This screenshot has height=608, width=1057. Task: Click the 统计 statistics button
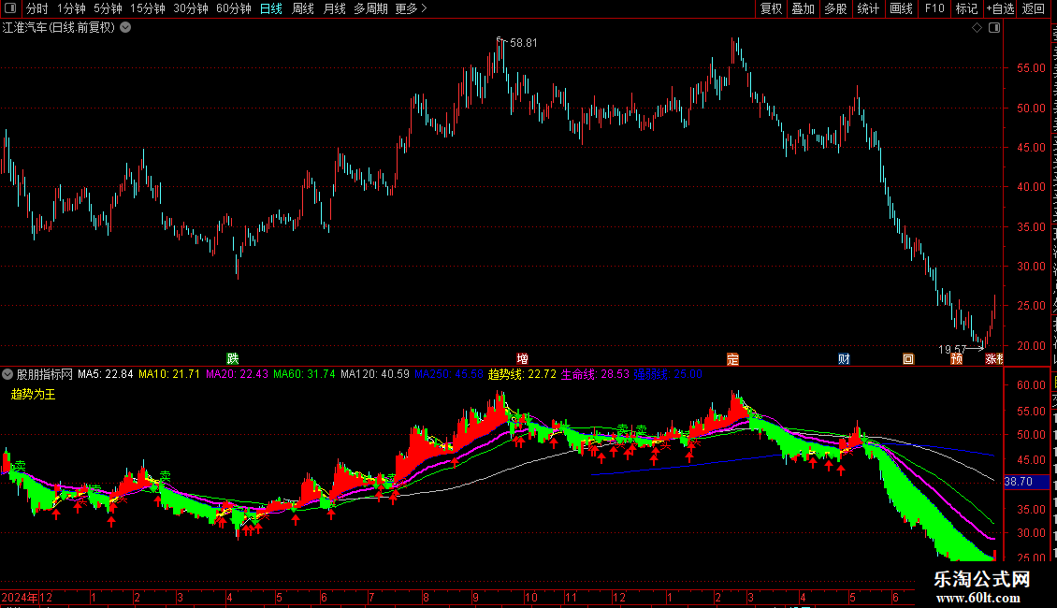(x=868, y=8)
